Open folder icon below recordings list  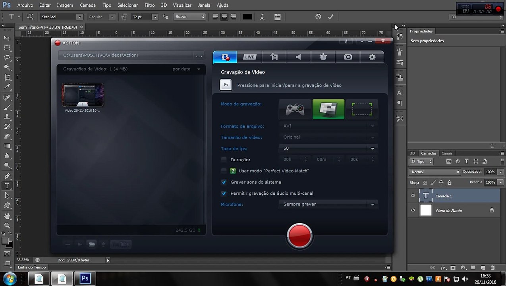[91, 244]
